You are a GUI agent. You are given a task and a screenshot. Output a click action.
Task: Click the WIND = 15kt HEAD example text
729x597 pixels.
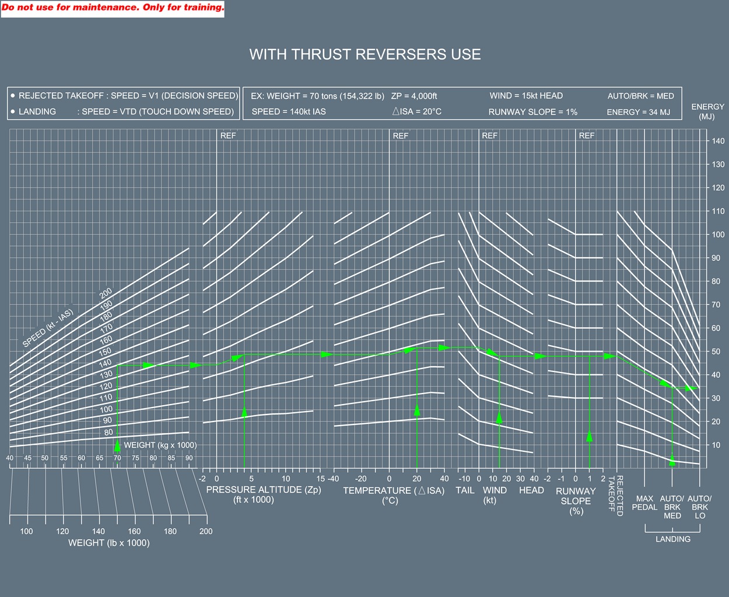click(526, 96)
